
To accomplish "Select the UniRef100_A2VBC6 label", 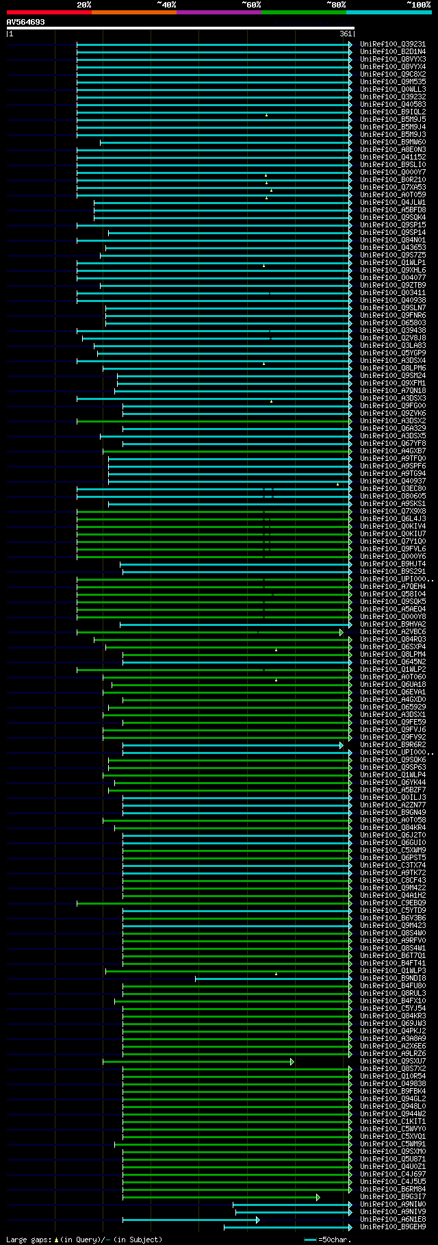I will coord(393,632).
